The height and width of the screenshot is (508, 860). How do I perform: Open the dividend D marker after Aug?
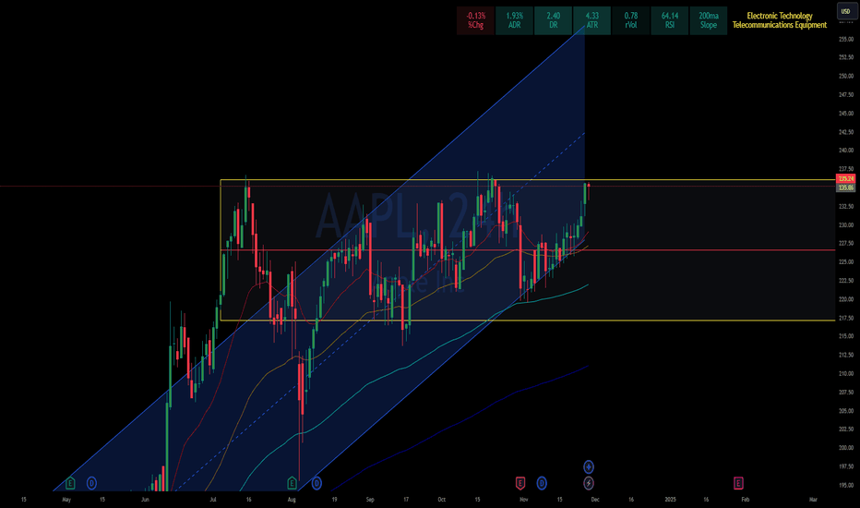[317, 483]
